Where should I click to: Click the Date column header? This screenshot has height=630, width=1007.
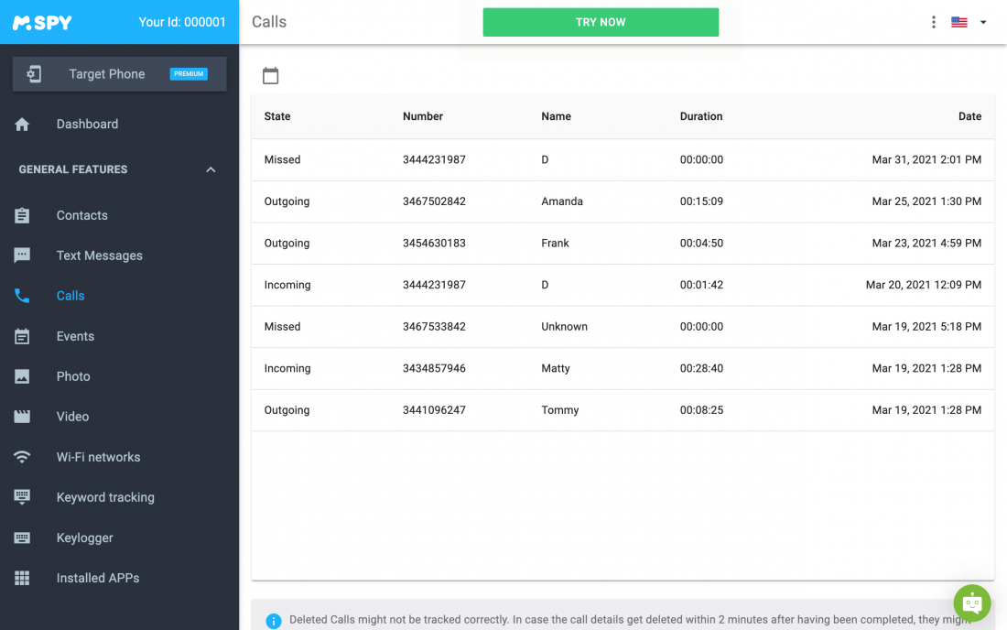969,116
